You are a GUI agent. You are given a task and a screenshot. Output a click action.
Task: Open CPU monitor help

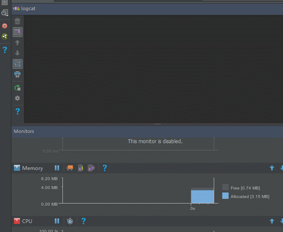click(x=83, y=221)
